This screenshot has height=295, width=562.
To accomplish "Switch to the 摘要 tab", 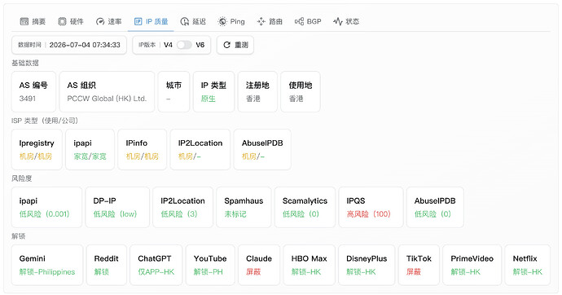I will (33, 21).
